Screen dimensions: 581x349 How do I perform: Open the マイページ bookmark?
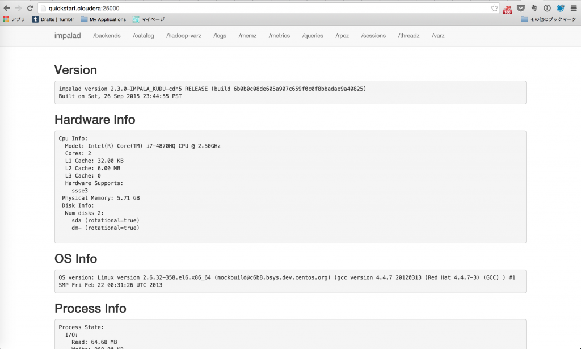click(149, 19)
